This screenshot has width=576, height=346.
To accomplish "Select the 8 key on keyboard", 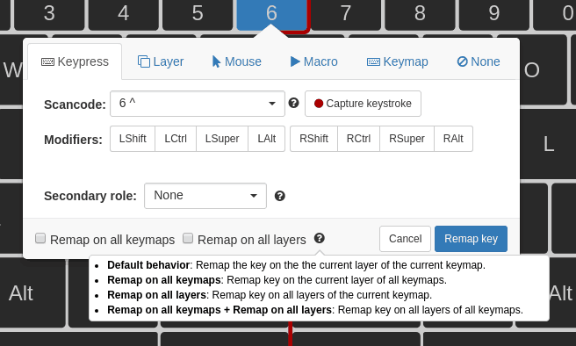I will tap(420, 14).
